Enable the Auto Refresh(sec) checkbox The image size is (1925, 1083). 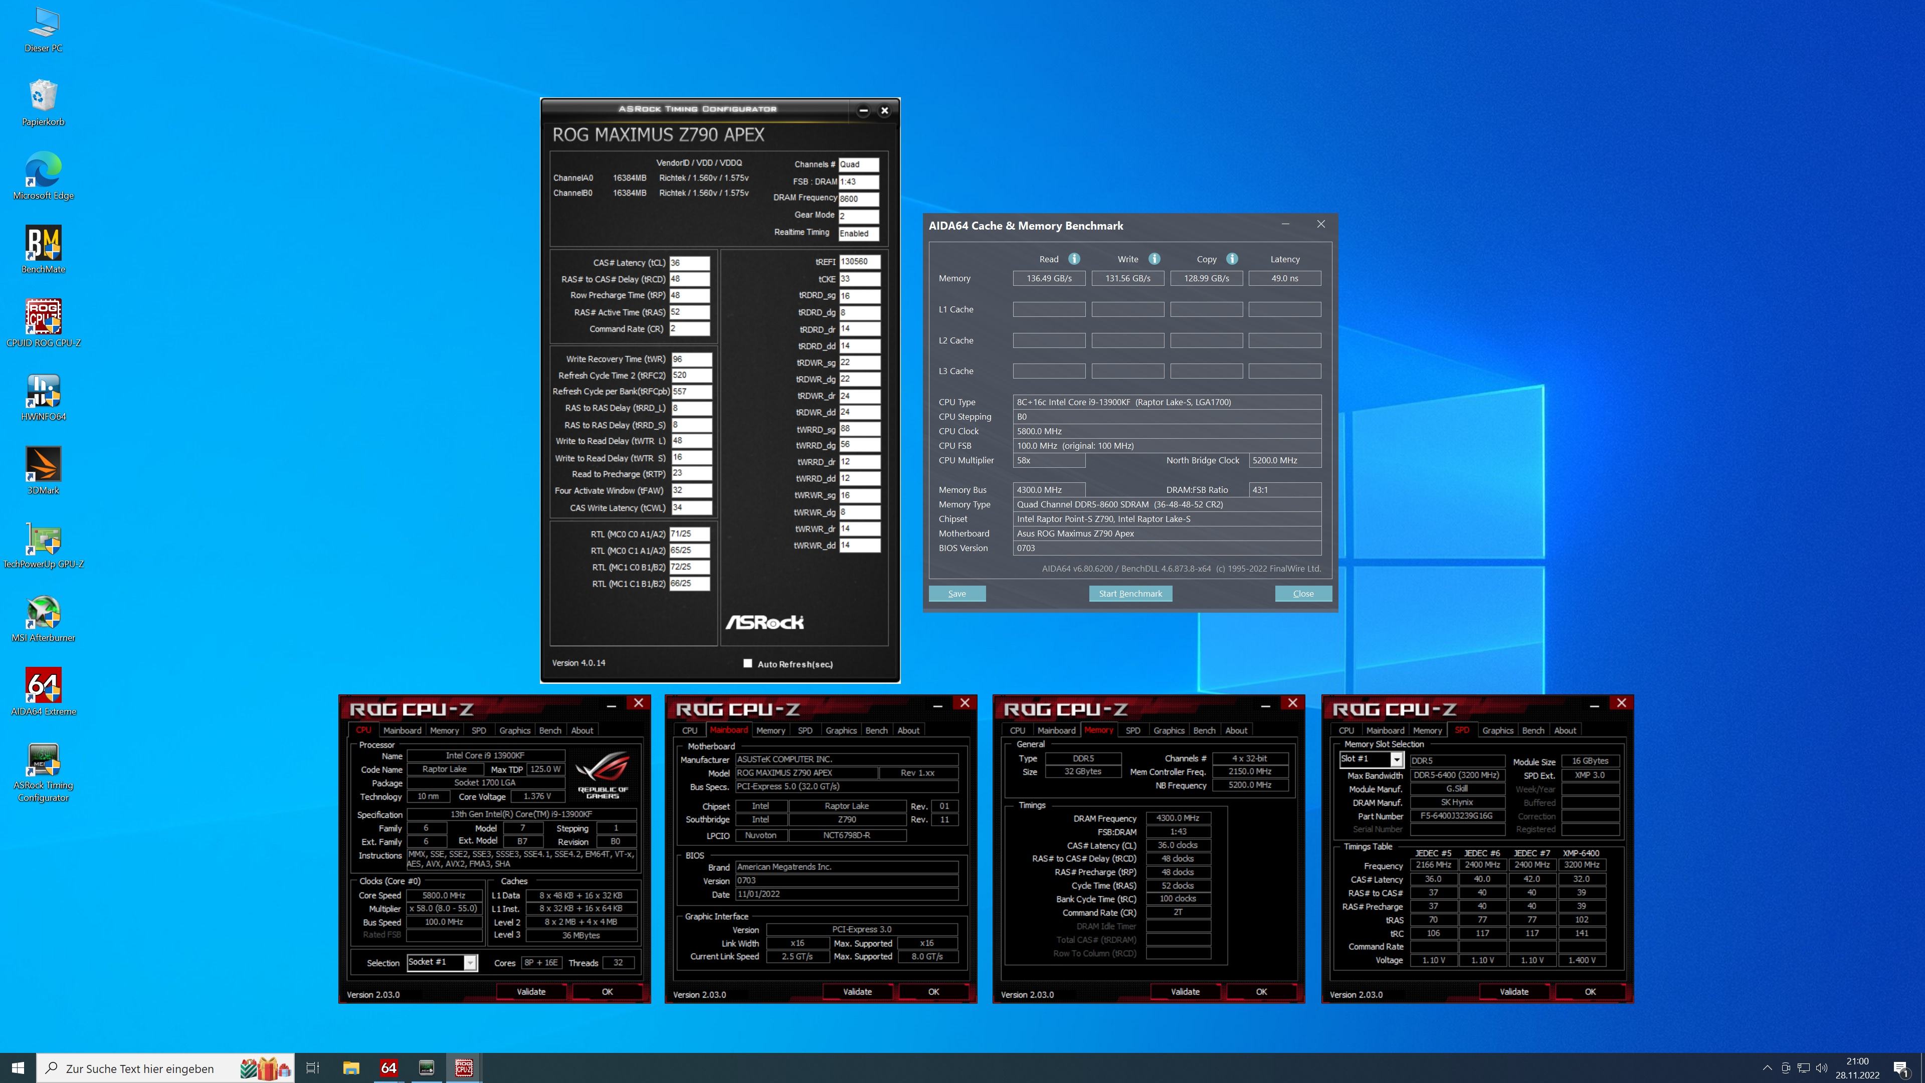(x=747, y=663)
